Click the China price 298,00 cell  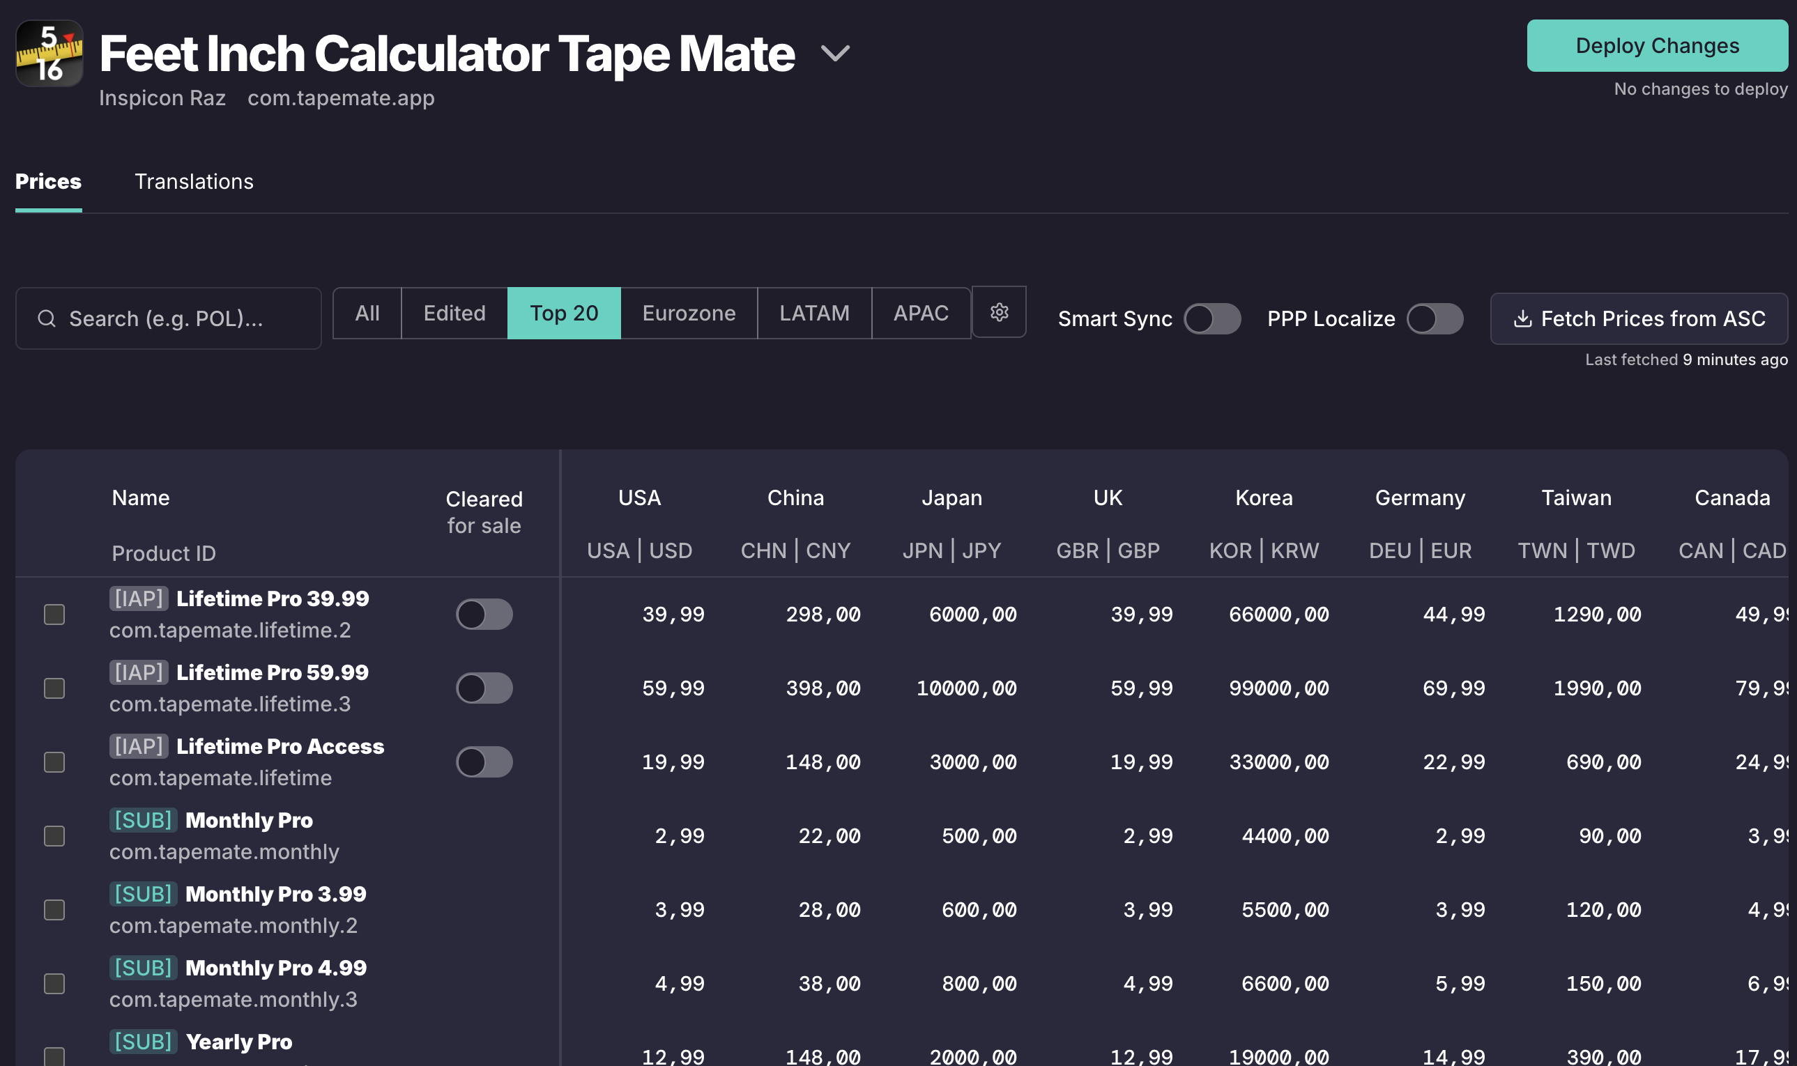click(x=823, y=615)
